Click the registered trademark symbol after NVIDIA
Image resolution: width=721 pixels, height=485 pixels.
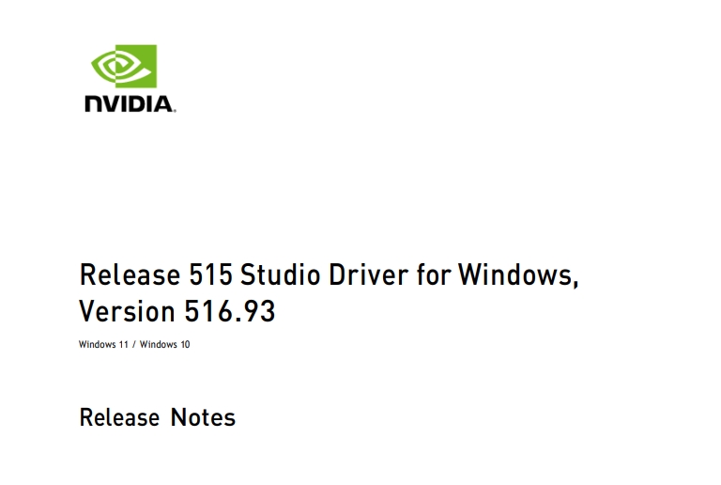pyautogui.click(x=175, y=110)
